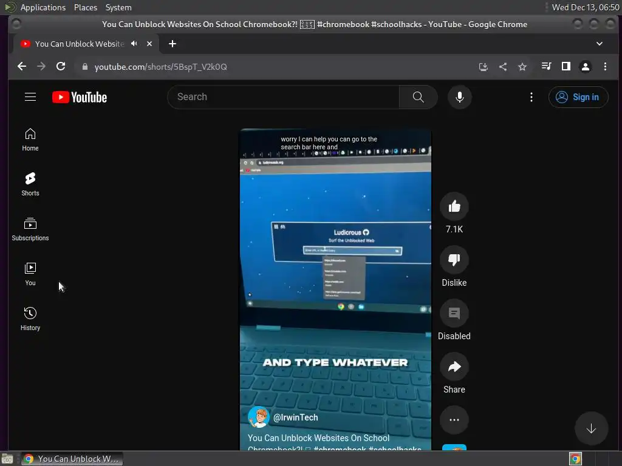Like the short with thumbs up
622x466 pixels.
coord(454,206)
